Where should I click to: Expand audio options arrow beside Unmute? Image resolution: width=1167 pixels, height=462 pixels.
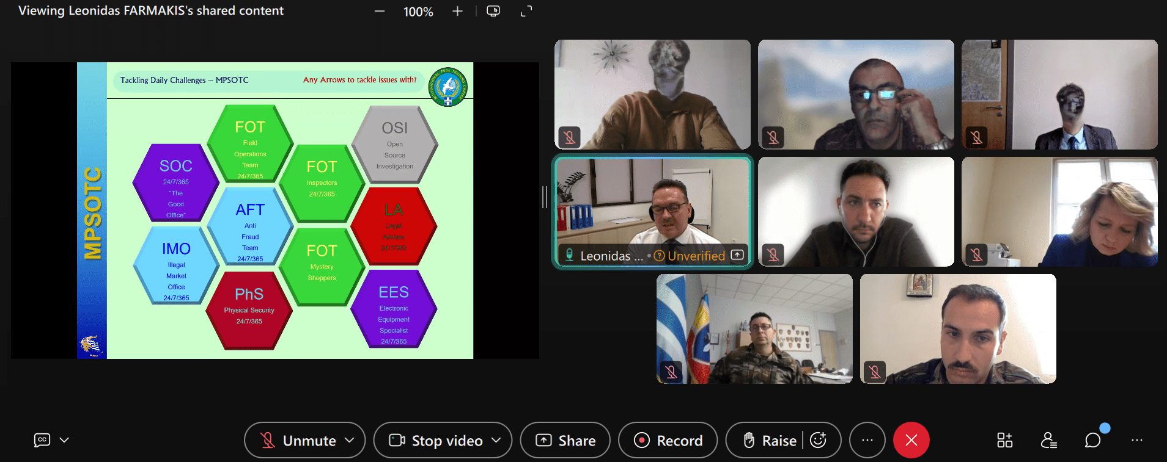[x=350, y=440]
